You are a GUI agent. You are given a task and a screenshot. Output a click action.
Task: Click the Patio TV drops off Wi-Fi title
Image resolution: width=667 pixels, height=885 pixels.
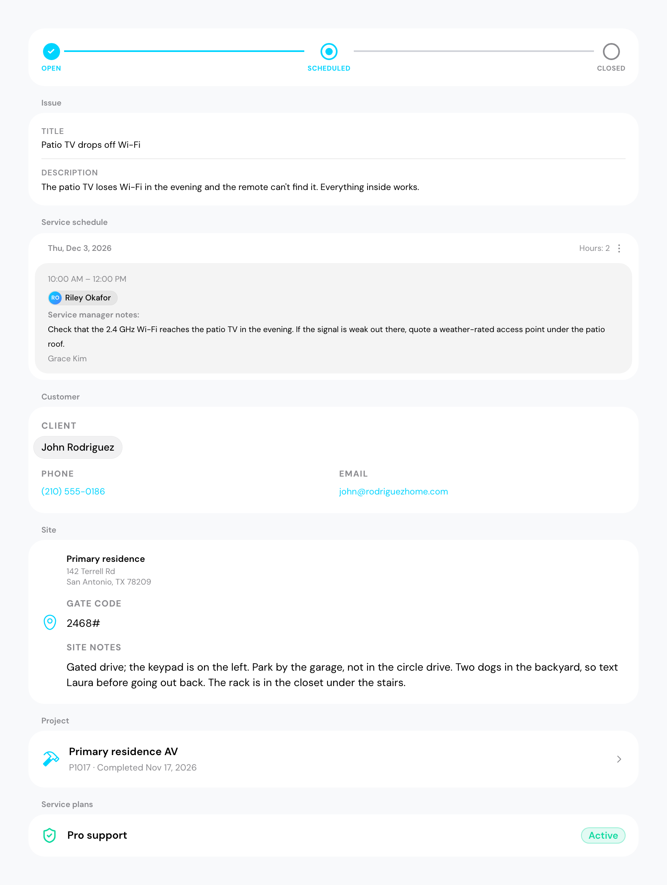coord(91,145)
